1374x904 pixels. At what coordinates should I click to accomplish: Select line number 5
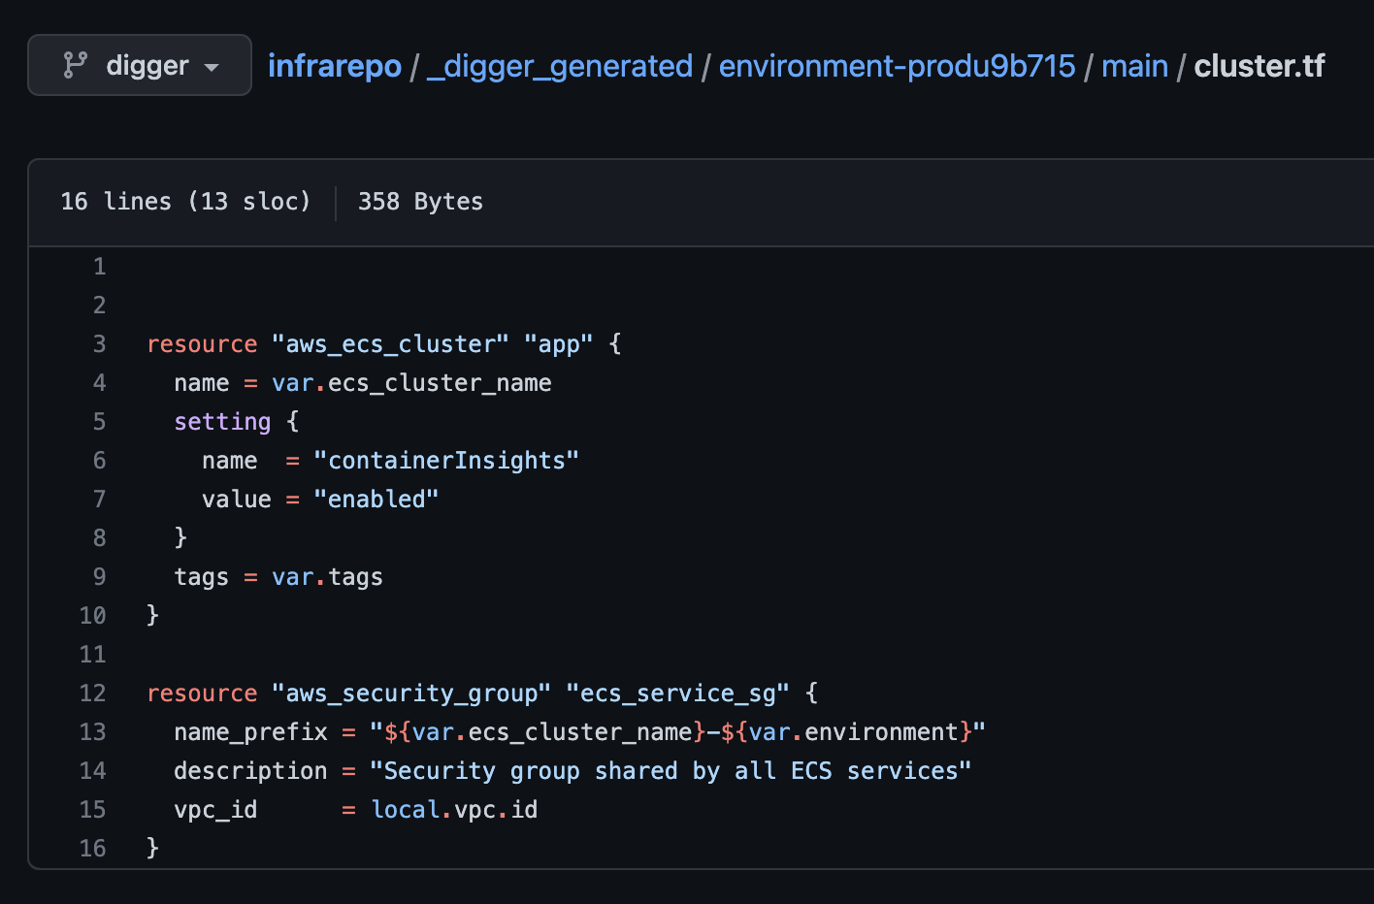pyautogui.click(x=99, y=422)
